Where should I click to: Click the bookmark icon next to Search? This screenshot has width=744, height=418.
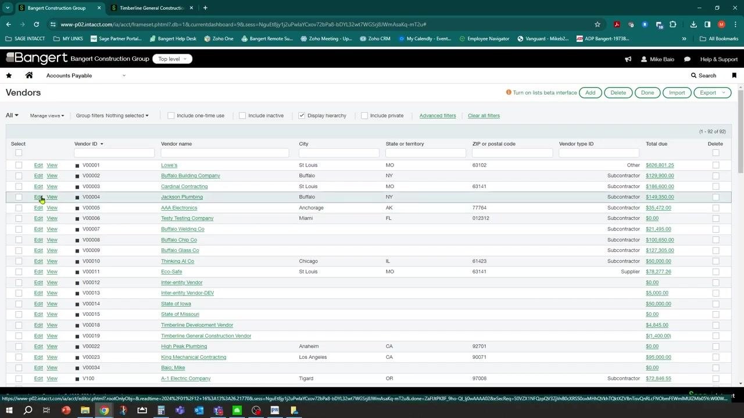click(734, 75)
